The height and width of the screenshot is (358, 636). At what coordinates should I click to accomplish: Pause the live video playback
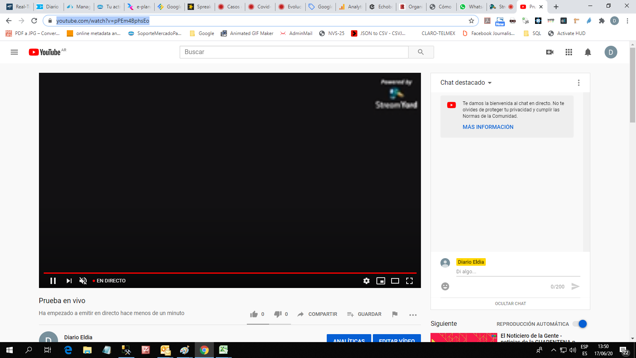click(x=53, y=280)
